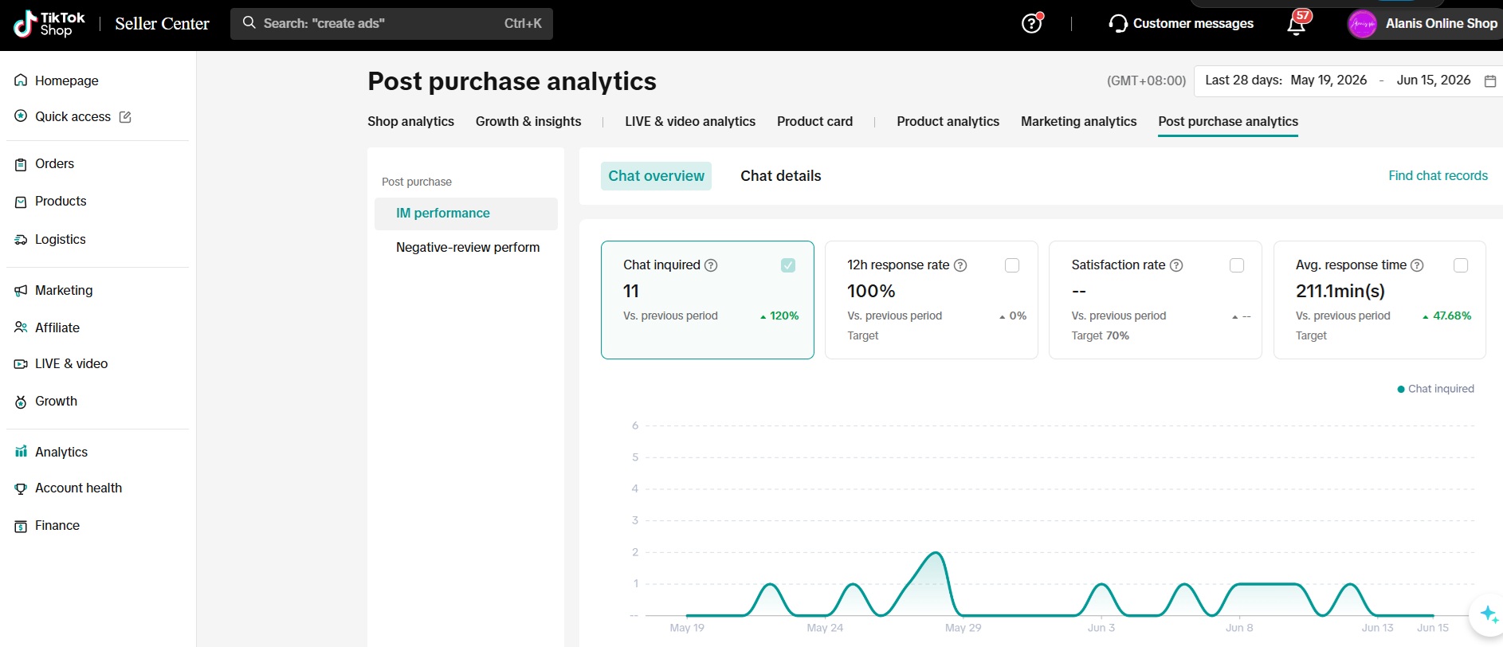Click the Customer messages headset icon
Viewport: 1503px width, 647px height.
pyautogui.click(x=1118, y=24)
